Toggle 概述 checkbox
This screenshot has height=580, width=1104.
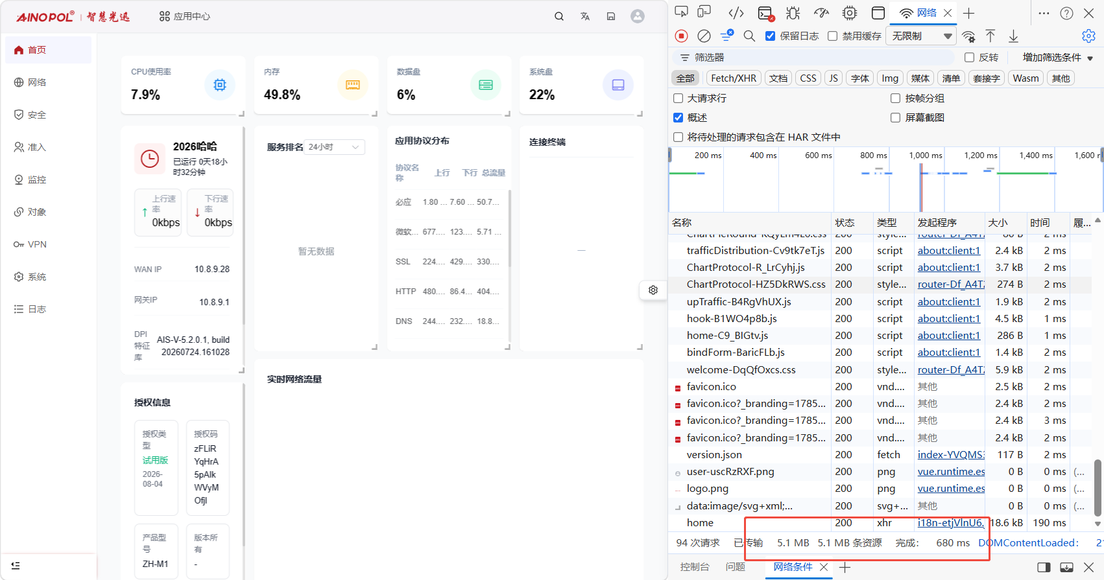(678, 118)
